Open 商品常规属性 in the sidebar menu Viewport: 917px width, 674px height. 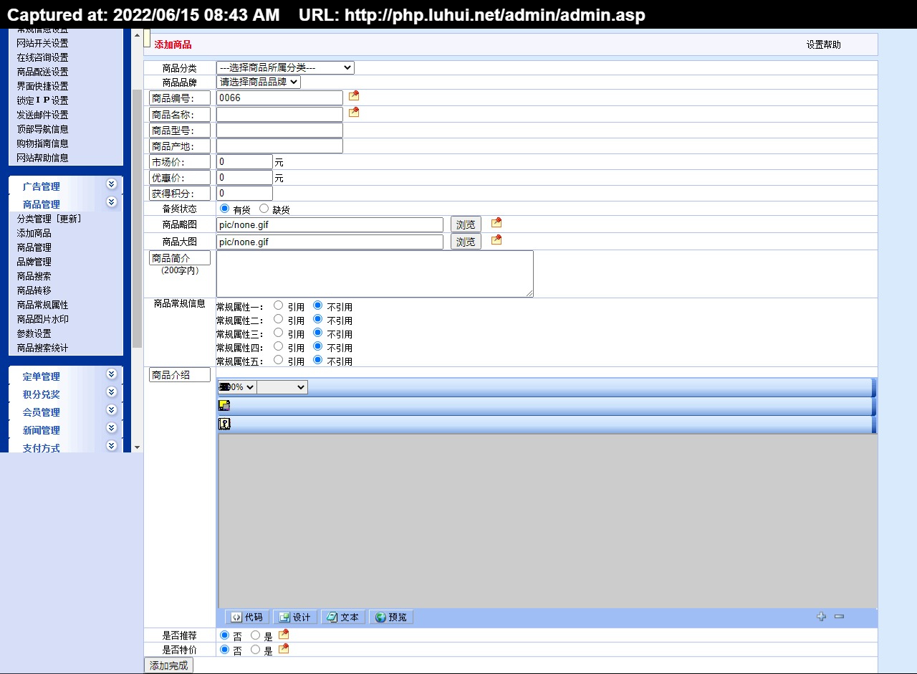(x=43, y=305)
